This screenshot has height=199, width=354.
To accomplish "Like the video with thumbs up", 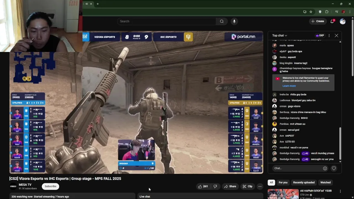I will (203, 187).
